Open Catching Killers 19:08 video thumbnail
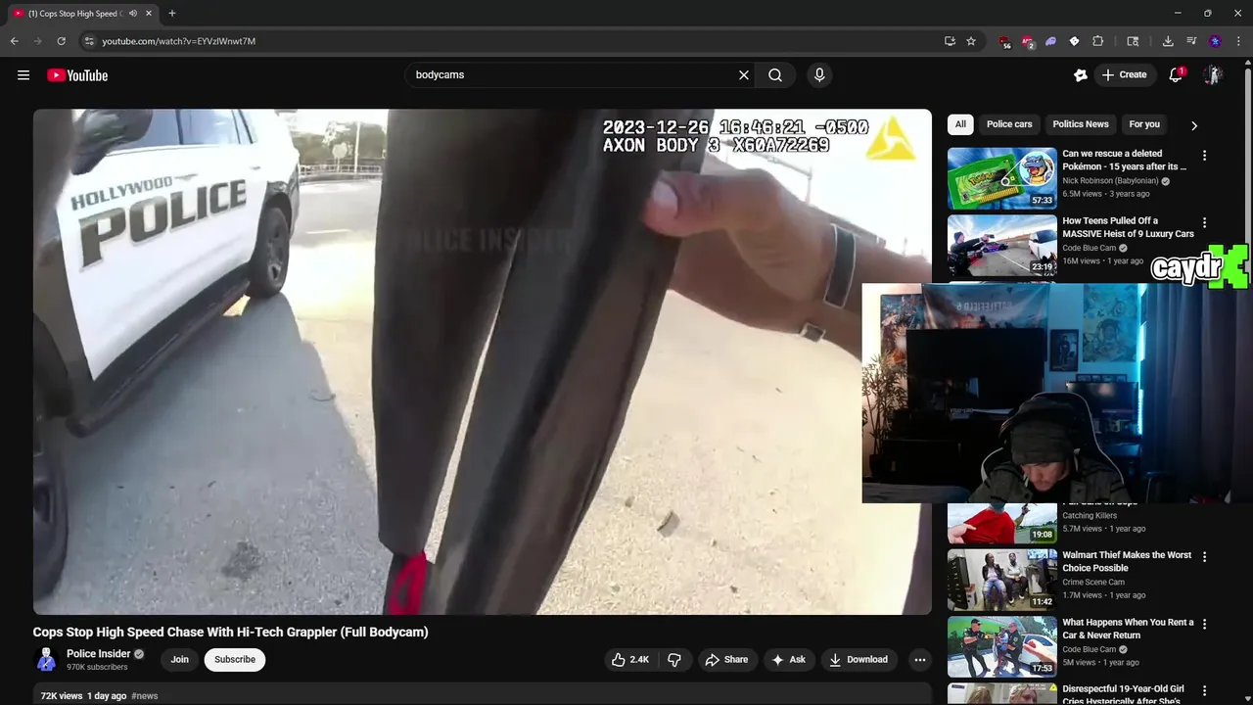 click(x=1002, y=523)
